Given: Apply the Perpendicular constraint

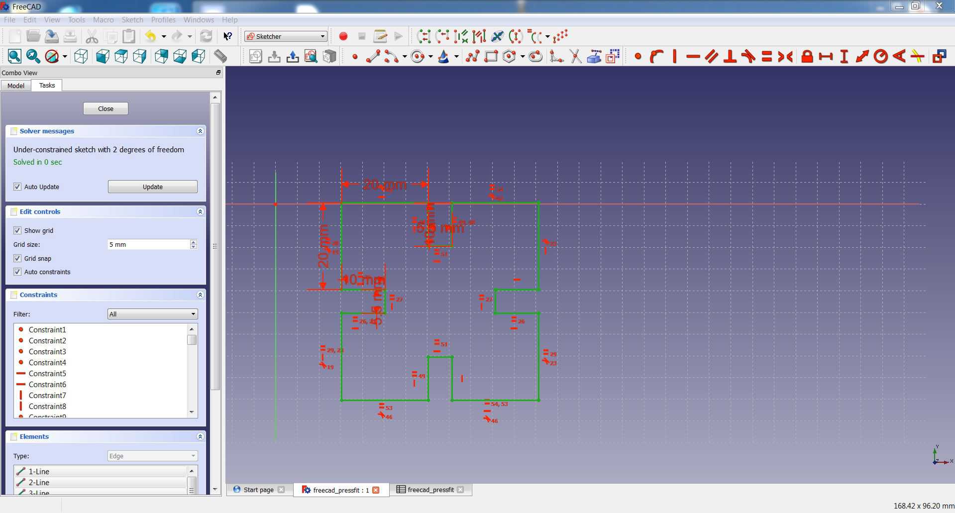Looking at the screenshot, I should 730,56.
